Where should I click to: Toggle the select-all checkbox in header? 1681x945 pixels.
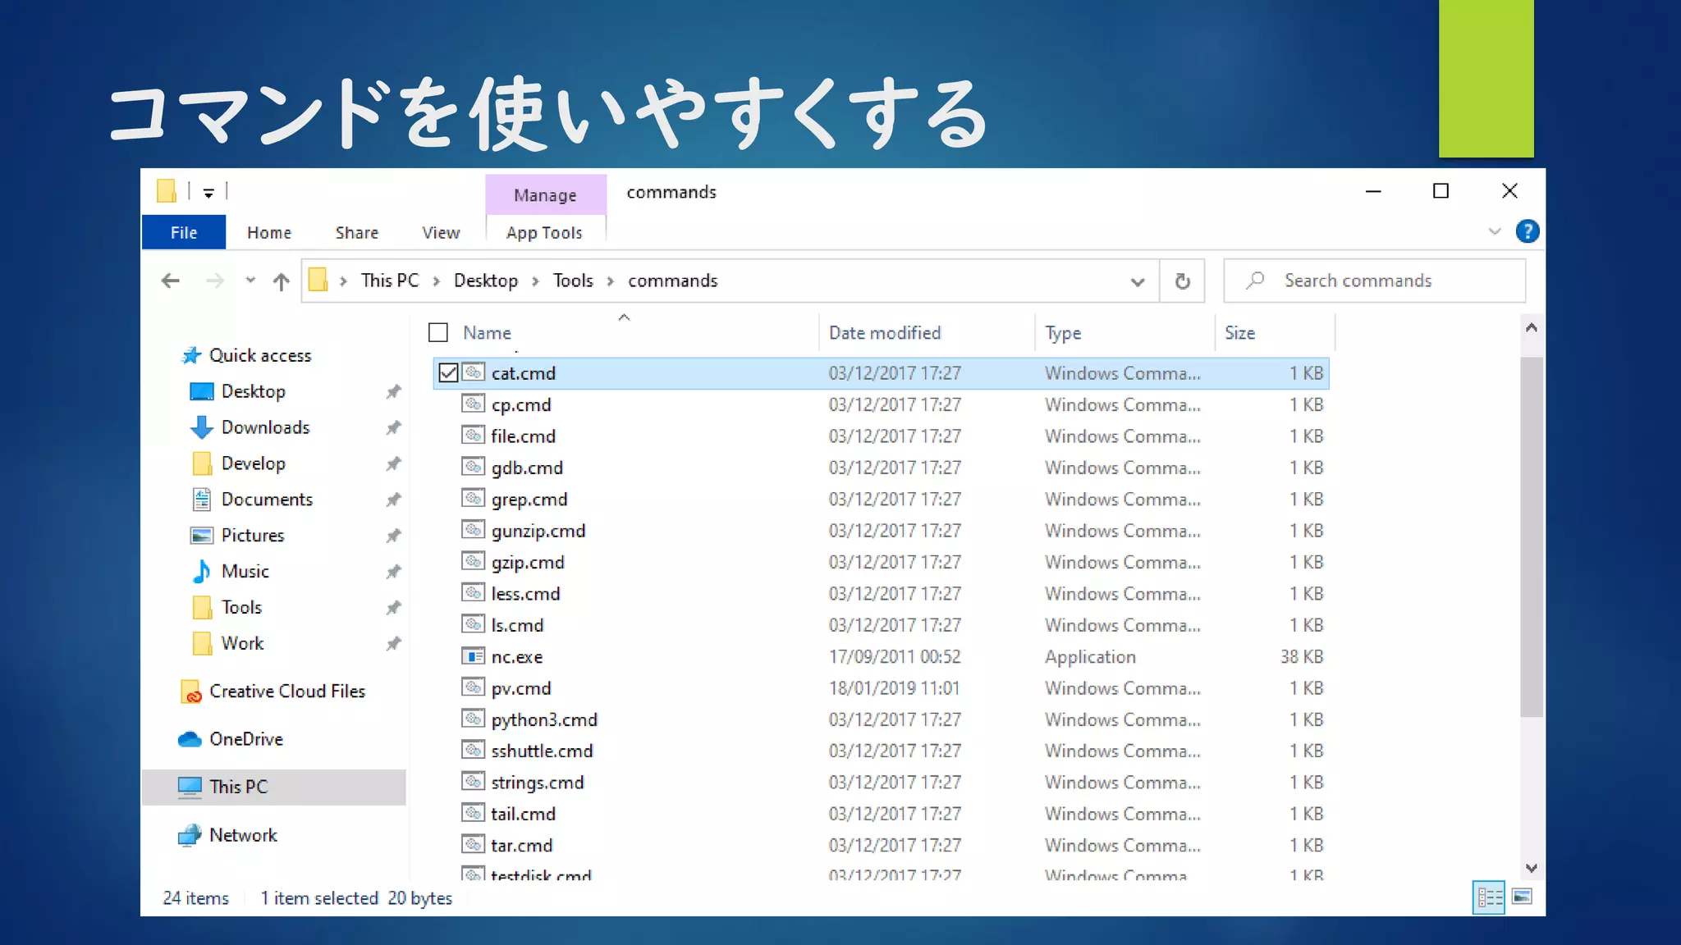(x=438, y=332)
